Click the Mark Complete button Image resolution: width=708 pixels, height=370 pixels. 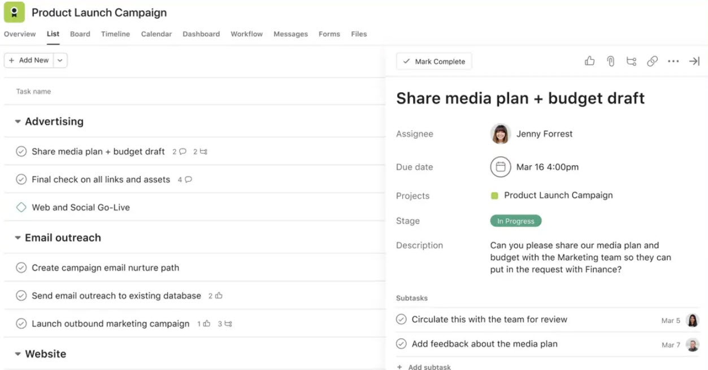(x=433, y=61)
